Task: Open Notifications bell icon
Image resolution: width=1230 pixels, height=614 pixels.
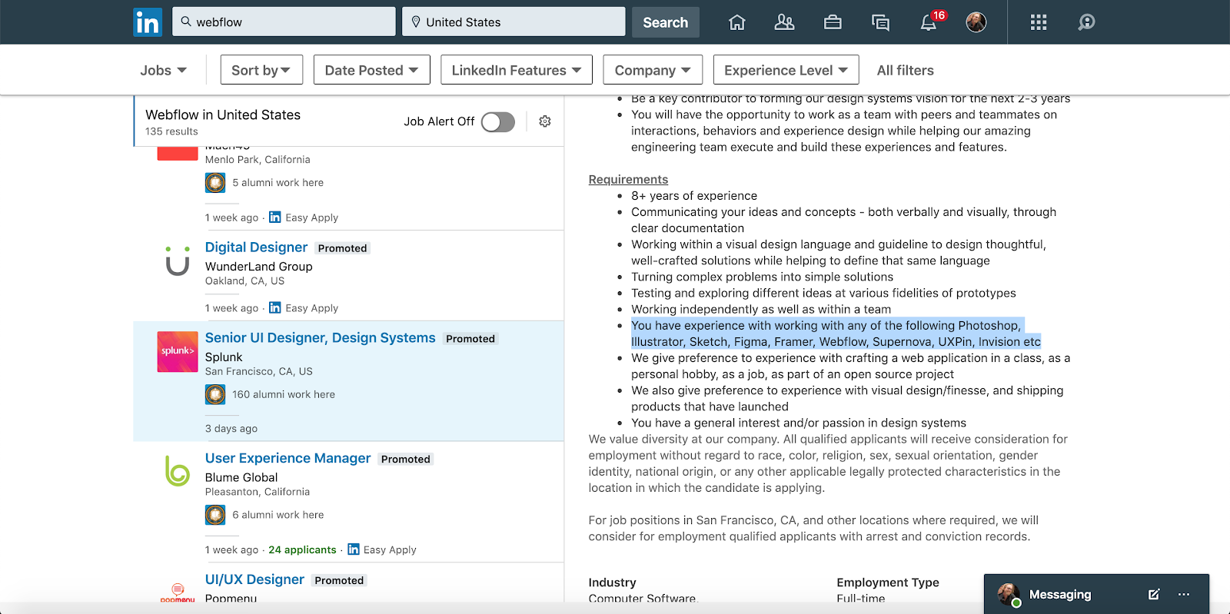Action: 929,22
